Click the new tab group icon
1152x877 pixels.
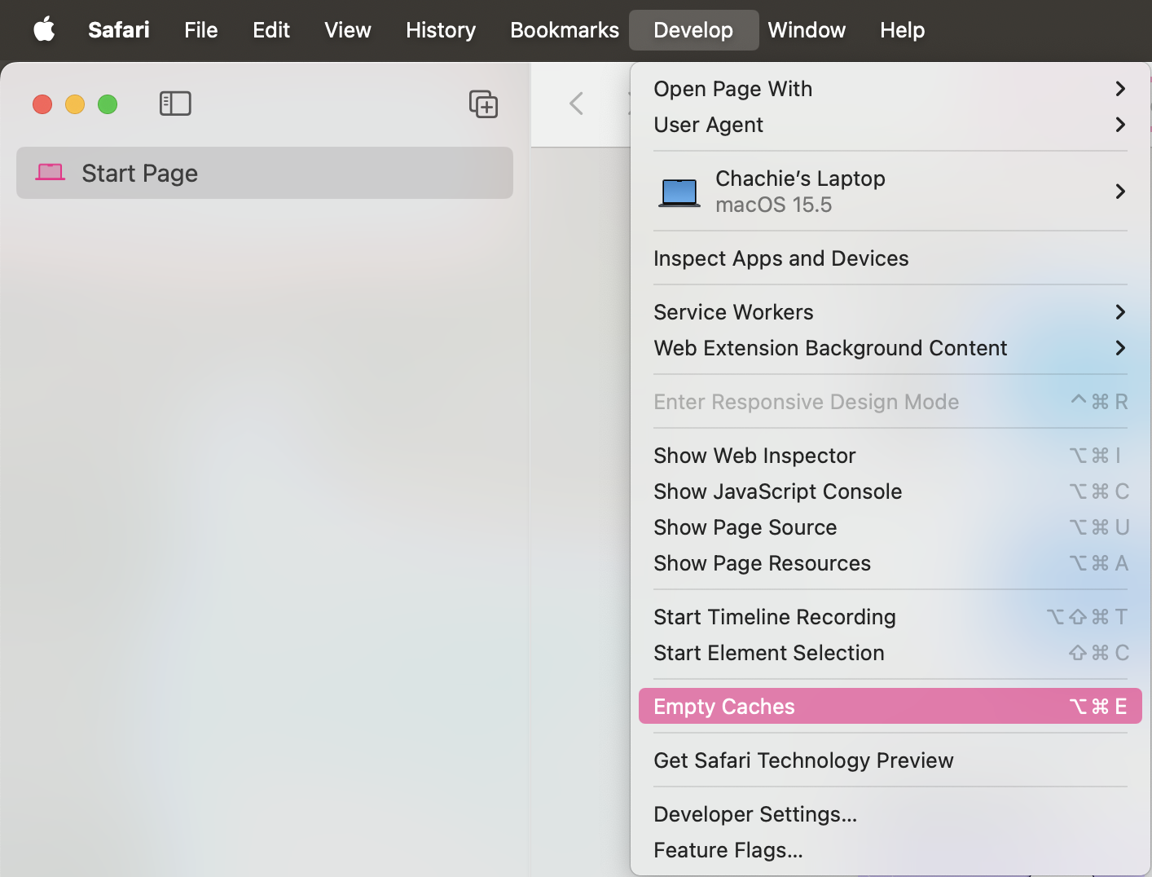click(x=483, y=104)
